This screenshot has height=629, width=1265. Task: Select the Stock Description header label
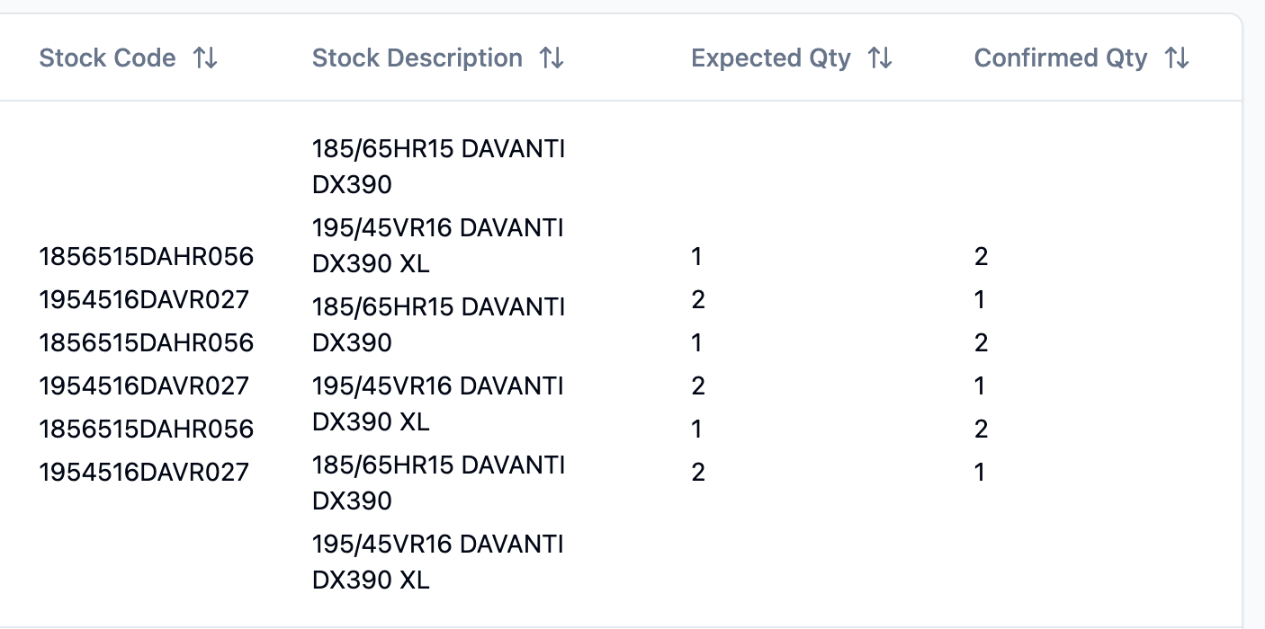[417, 58]
